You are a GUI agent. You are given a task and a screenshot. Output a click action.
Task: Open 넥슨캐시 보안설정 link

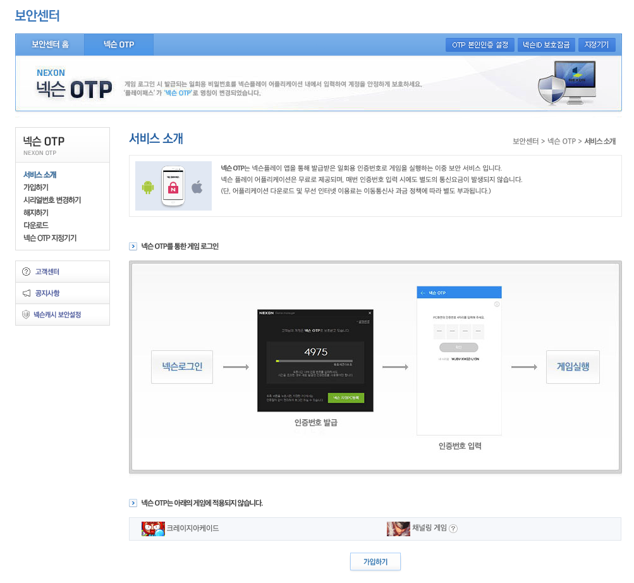pyautogui.click(x=57, y=314)
